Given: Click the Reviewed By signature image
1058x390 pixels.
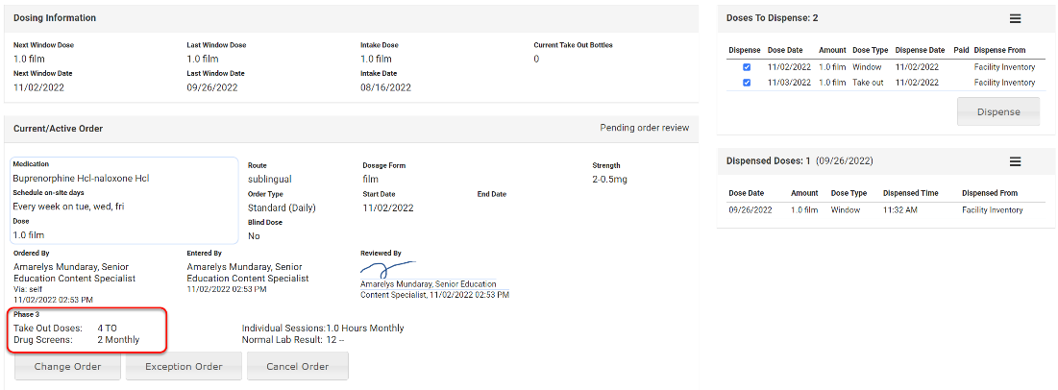Looking at the screenshot, I should coord(387,269).
